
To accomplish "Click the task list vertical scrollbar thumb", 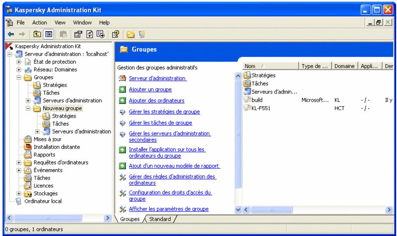I will coord(238,134).
